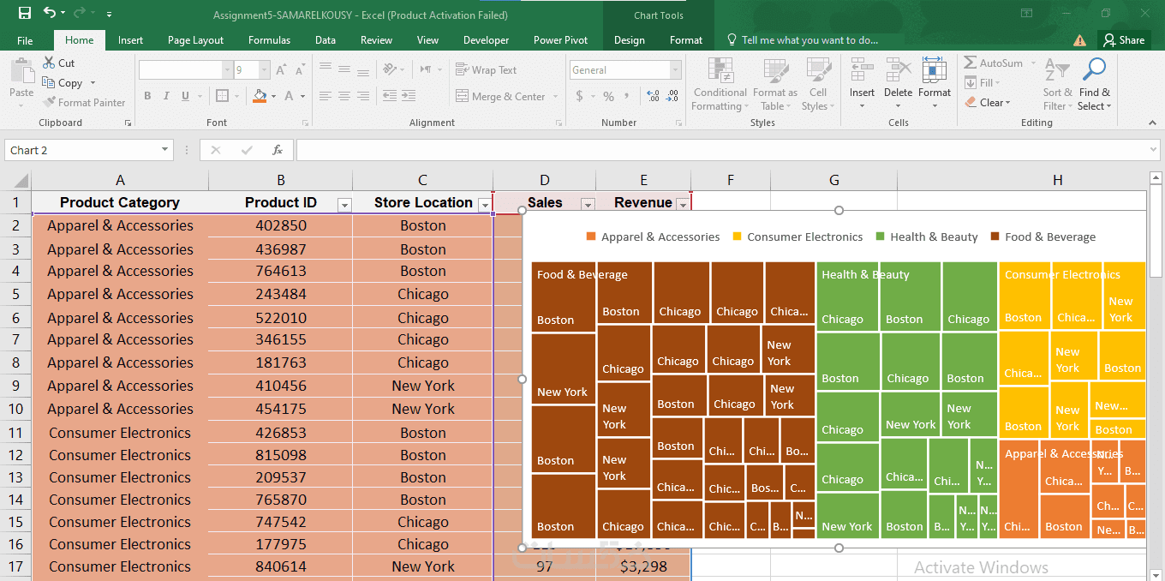This screenshot has height=581, width=1165.
Task: Click the Borders icon
Action: pos(222,96)
